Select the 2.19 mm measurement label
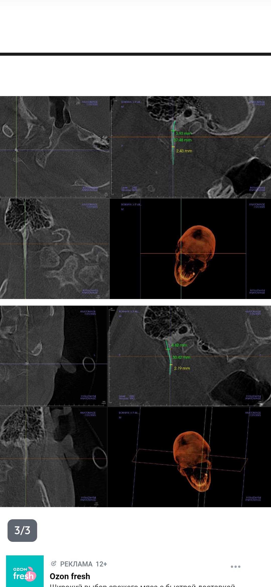This screenshot has width=271, height=587. coord(182,368)
